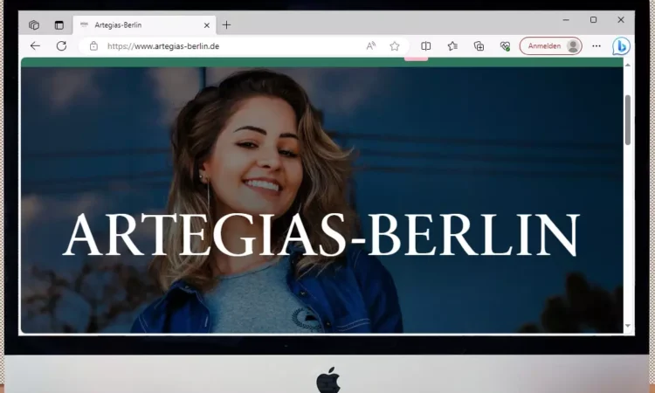Open the workspaces icon in tab bar
The width and height of the screenshot is (655, 393).
[x=34, y=25]
